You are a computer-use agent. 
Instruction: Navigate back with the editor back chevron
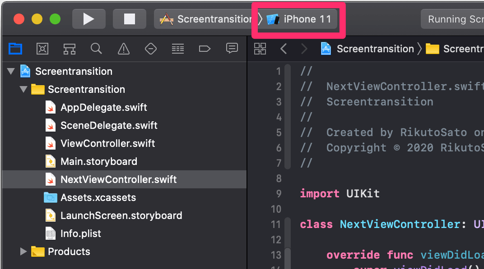(284, 49)
